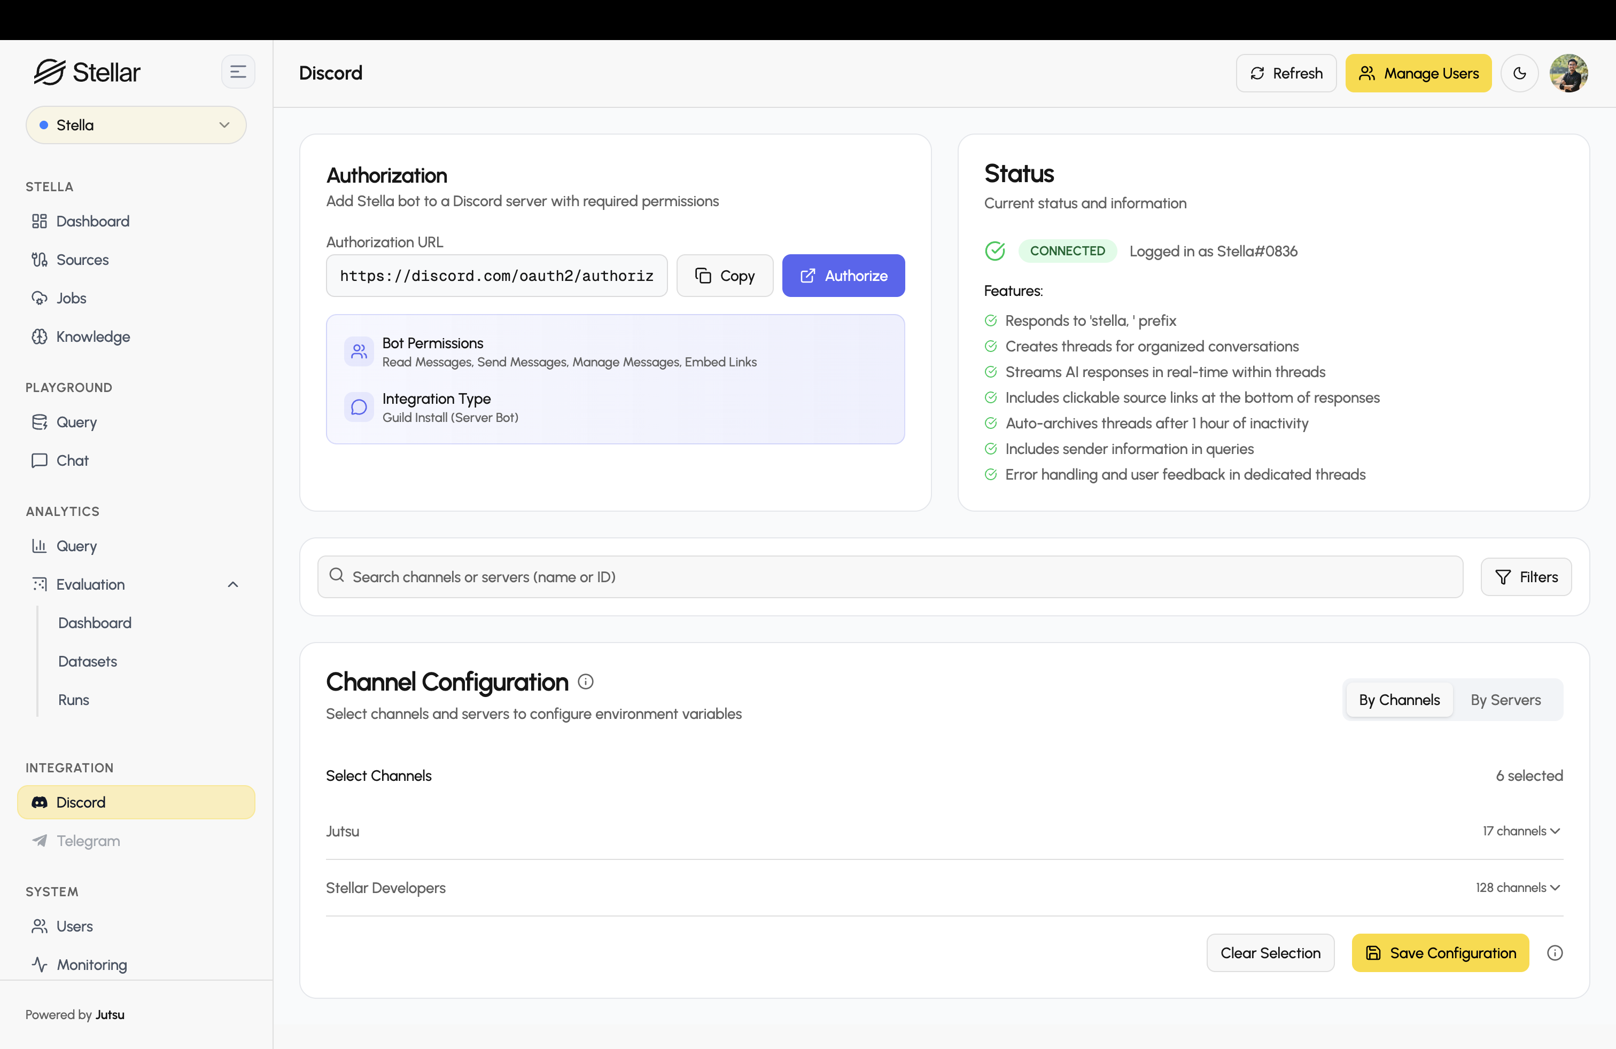The image size is (1616, 1049).
Task: Open the Telegram integration
Action: (x=88, y=841)
